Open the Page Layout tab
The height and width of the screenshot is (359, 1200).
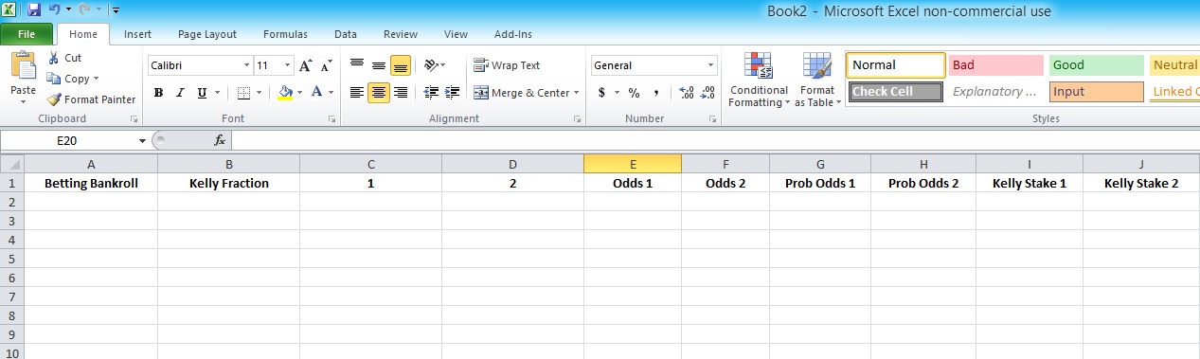pos(207,34)
